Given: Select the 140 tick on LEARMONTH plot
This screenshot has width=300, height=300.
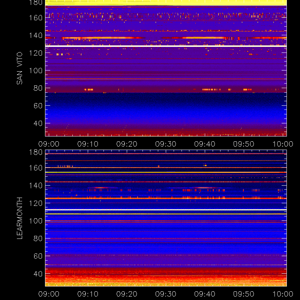Looking at the screenshot, I should [36, 185].
